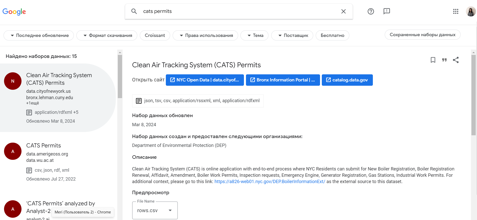
Task: Open the NYC Open Data site button
Action: point(205,80)
